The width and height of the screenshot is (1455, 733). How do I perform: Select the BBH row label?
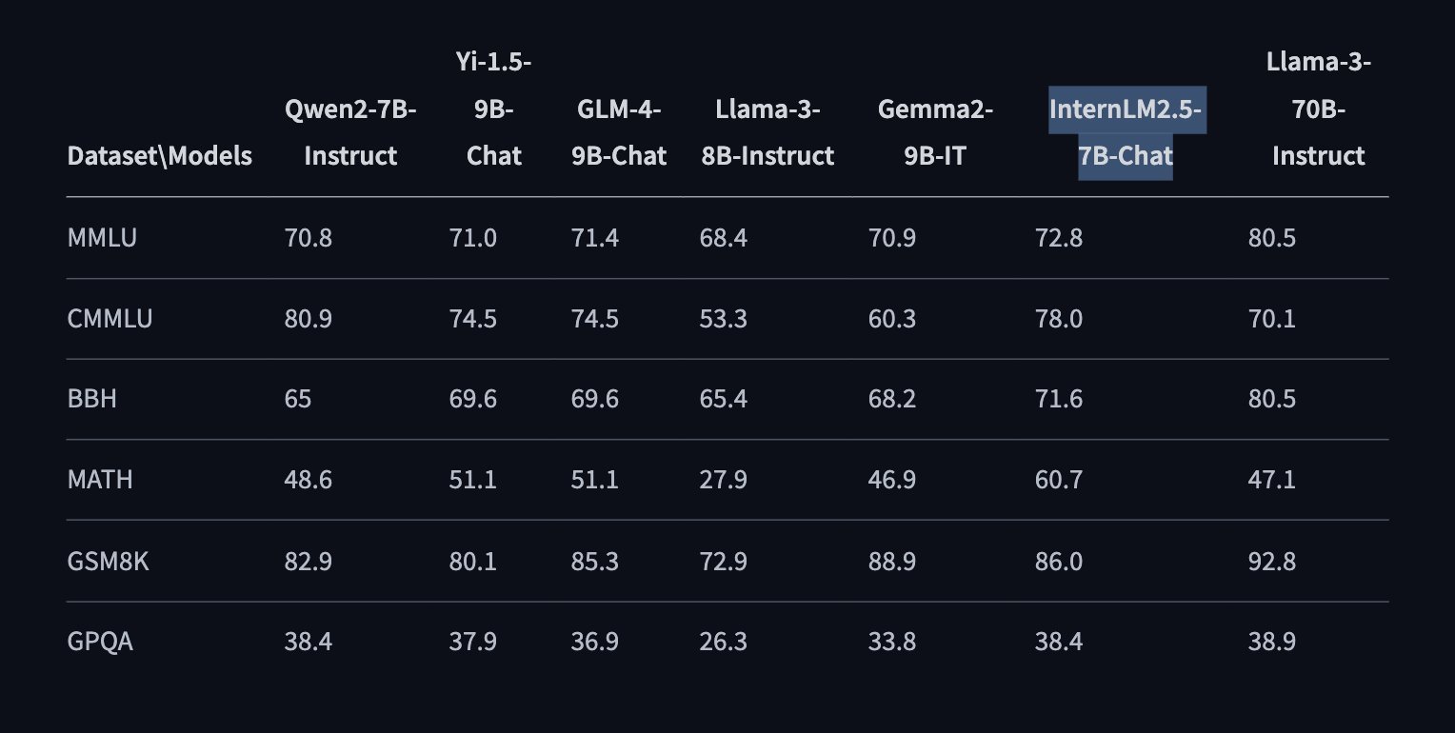[x=92, y=399]
